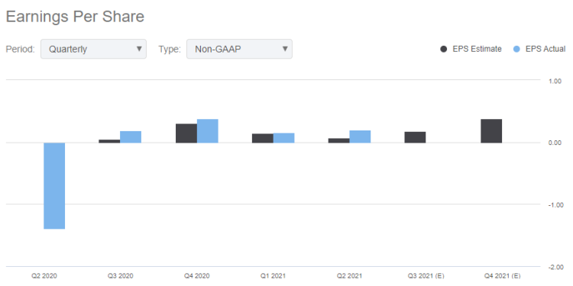This screenshot has width=573, height=286.
Task: Select the Q4 2020 EPS Estimate bar
Action: point(186,133)
